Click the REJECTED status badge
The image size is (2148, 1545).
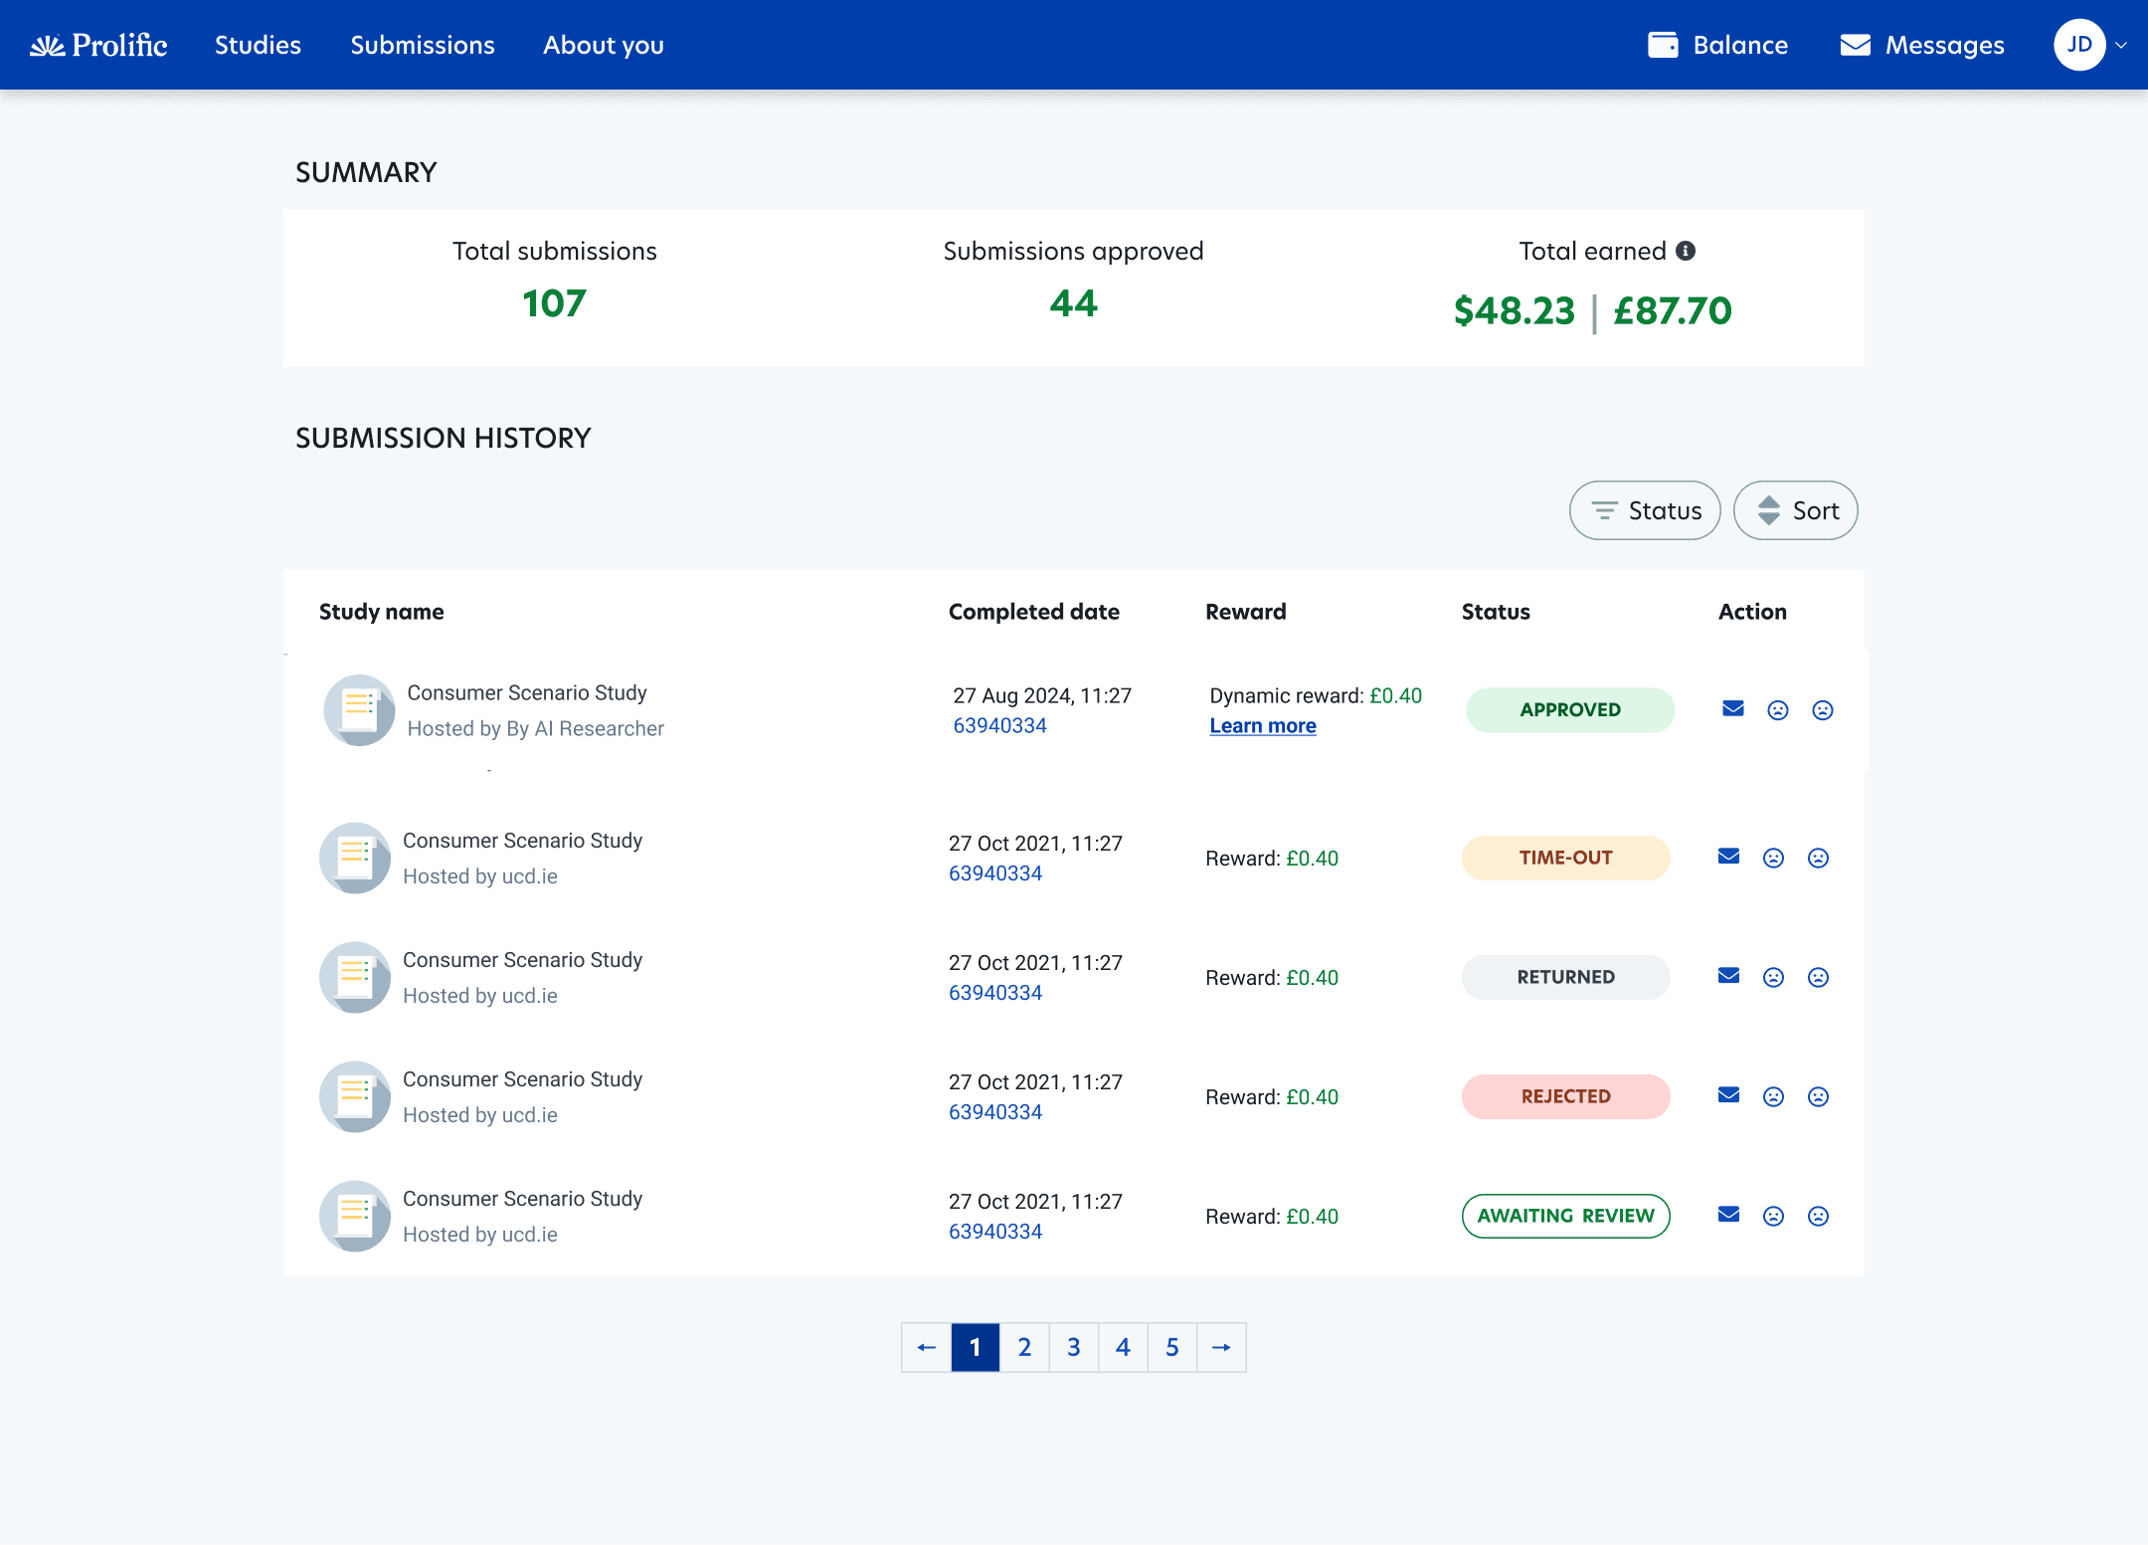pyautogui.click(x=1566, y=1096)
